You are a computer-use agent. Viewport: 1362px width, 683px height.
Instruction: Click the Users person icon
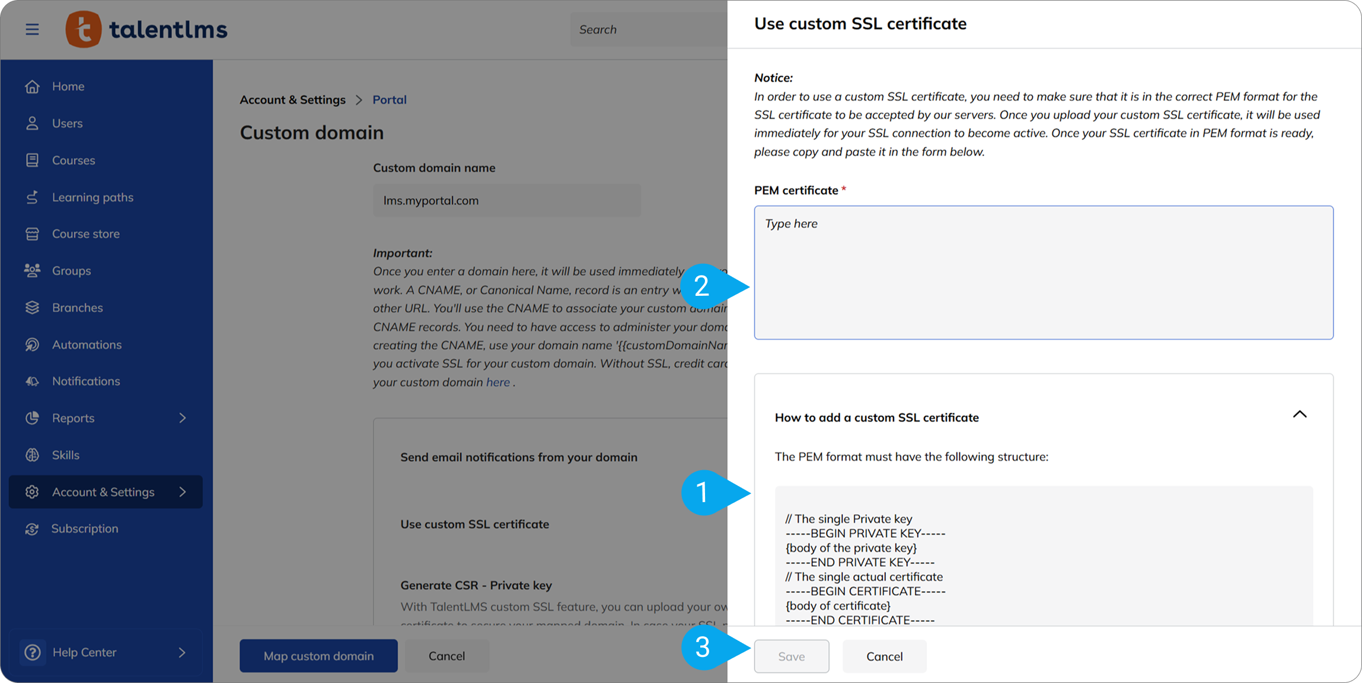[32, 123]
